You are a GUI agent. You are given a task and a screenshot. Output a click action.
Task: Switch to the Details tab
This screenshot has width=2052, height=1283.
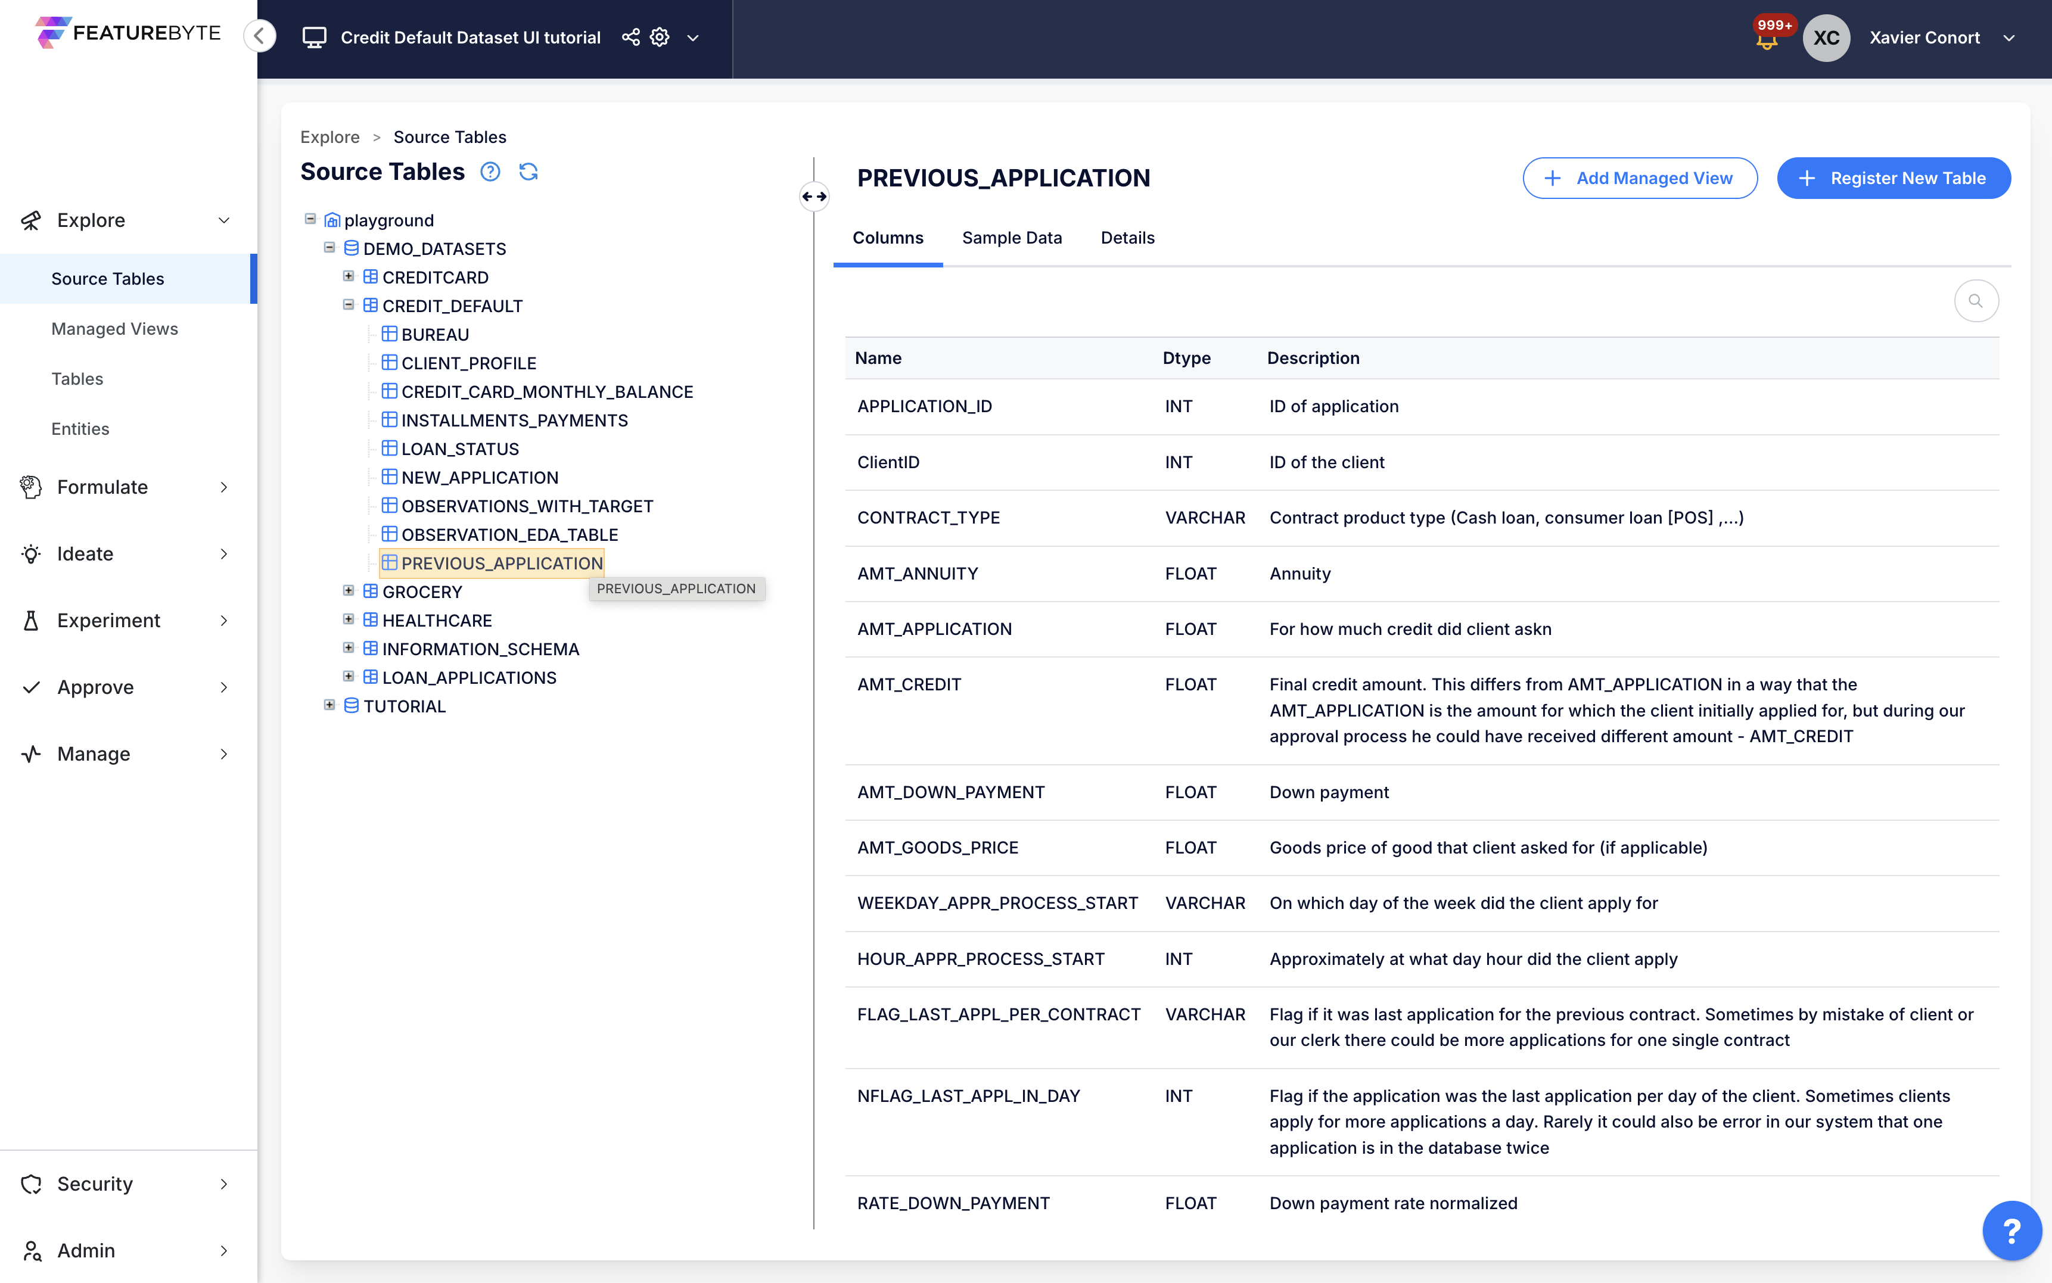click(1127, 238)
